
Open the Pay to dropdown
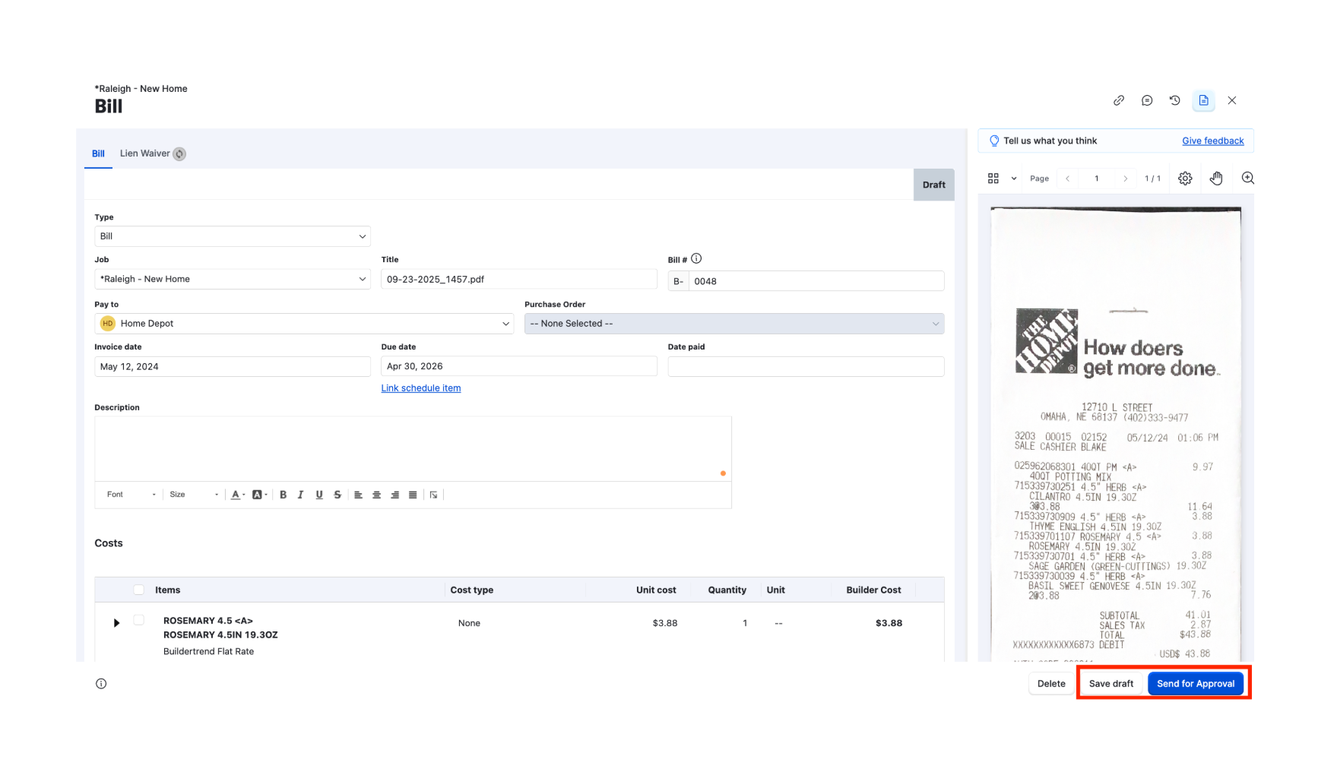pyautogui.click(x=304, y=324)
